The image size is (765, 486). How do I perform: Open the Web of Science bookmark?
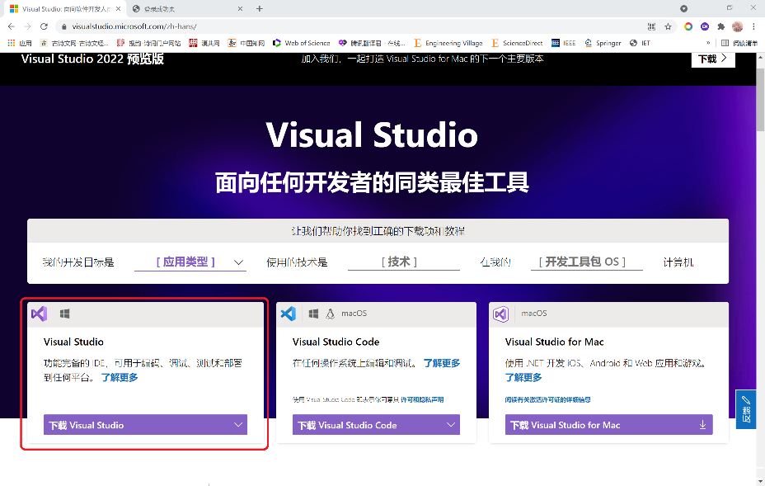tap(302, 43)
